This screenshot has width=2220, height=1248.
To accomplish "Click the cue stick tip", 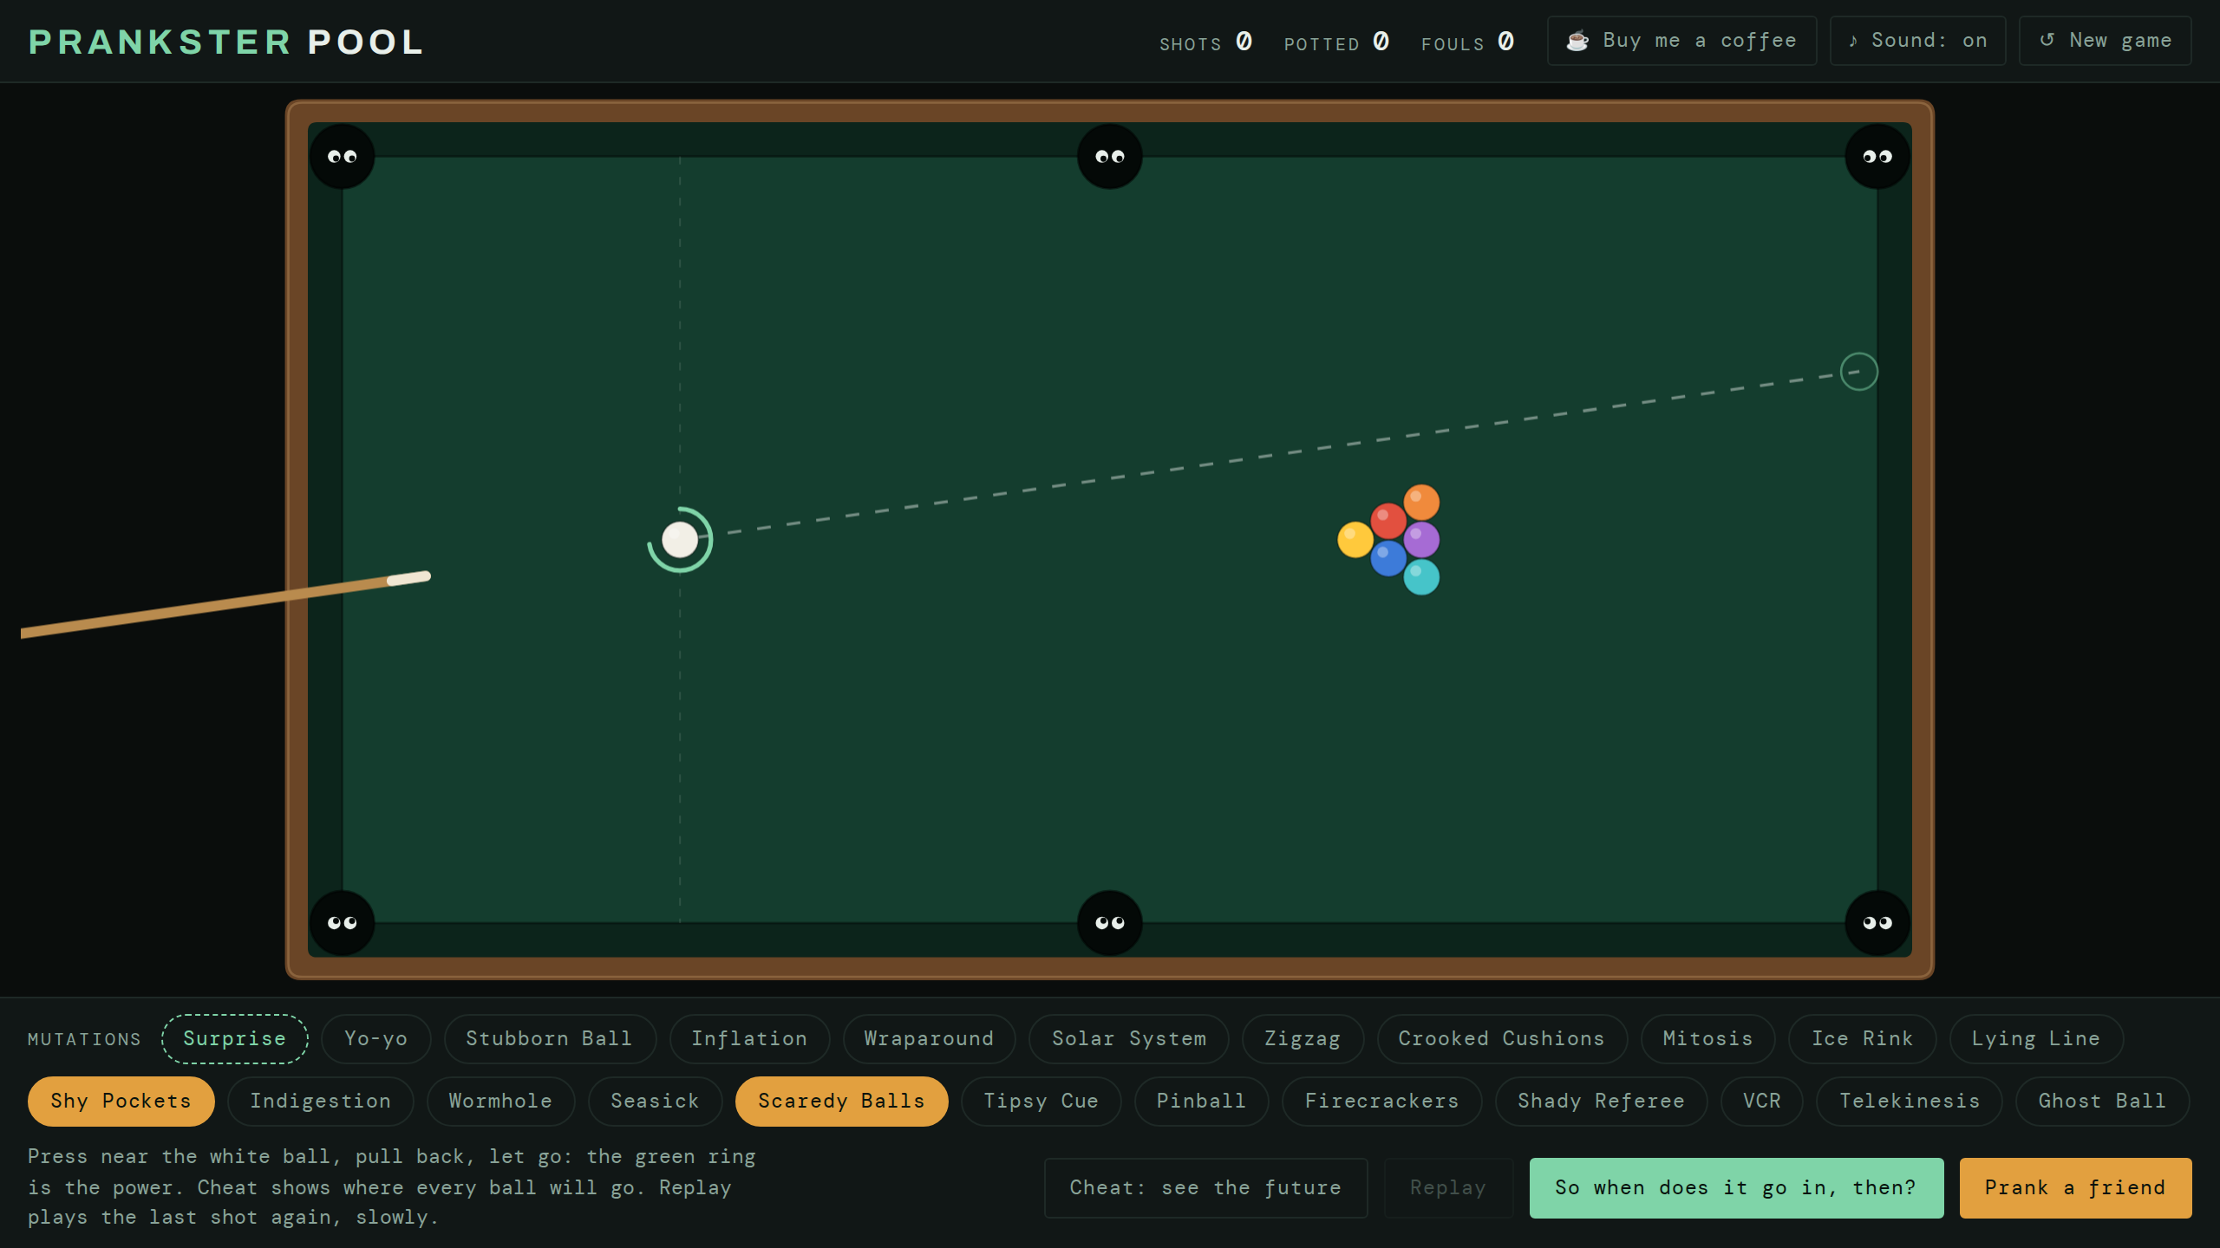I will click(409, 578).
